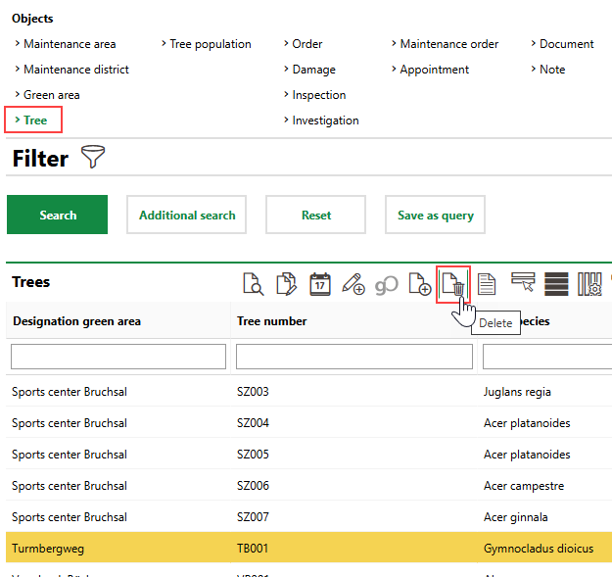The image size is (612, 577).
Task: Click the text document list icon
Action: [487, 284]
